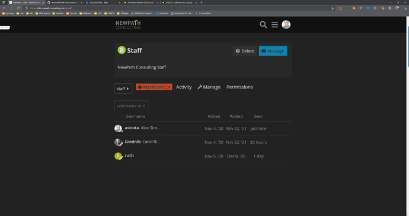The width and height of the screenshot is (409, 216).
Task: Focus the username or email filter field
Action: [x=131, y=106]
